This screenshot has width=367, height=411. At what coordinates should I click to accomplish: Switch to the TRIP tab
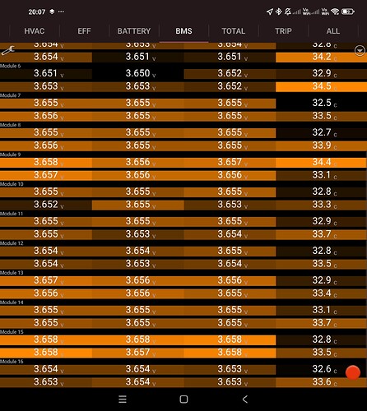pyautogui.click(x=283, y=31)
